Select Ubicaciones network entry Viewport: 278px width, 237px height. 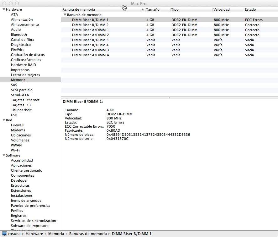click(x=21, y=135)
